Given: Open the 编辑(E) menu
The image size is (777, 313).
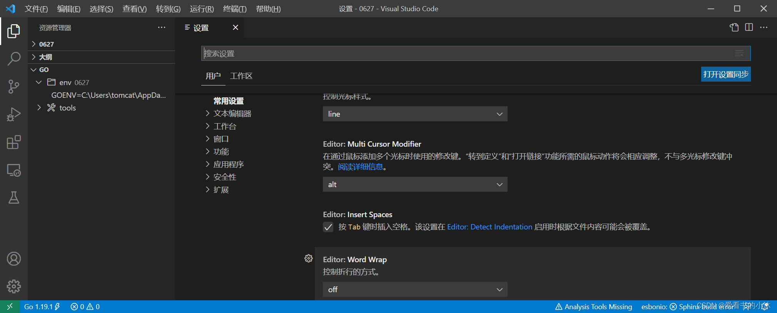Looking at the screenshot, I should tap(69, 9).
